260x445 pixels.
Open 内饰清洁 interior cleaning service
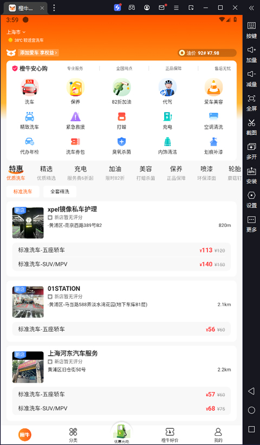click(x=167, y=146)
